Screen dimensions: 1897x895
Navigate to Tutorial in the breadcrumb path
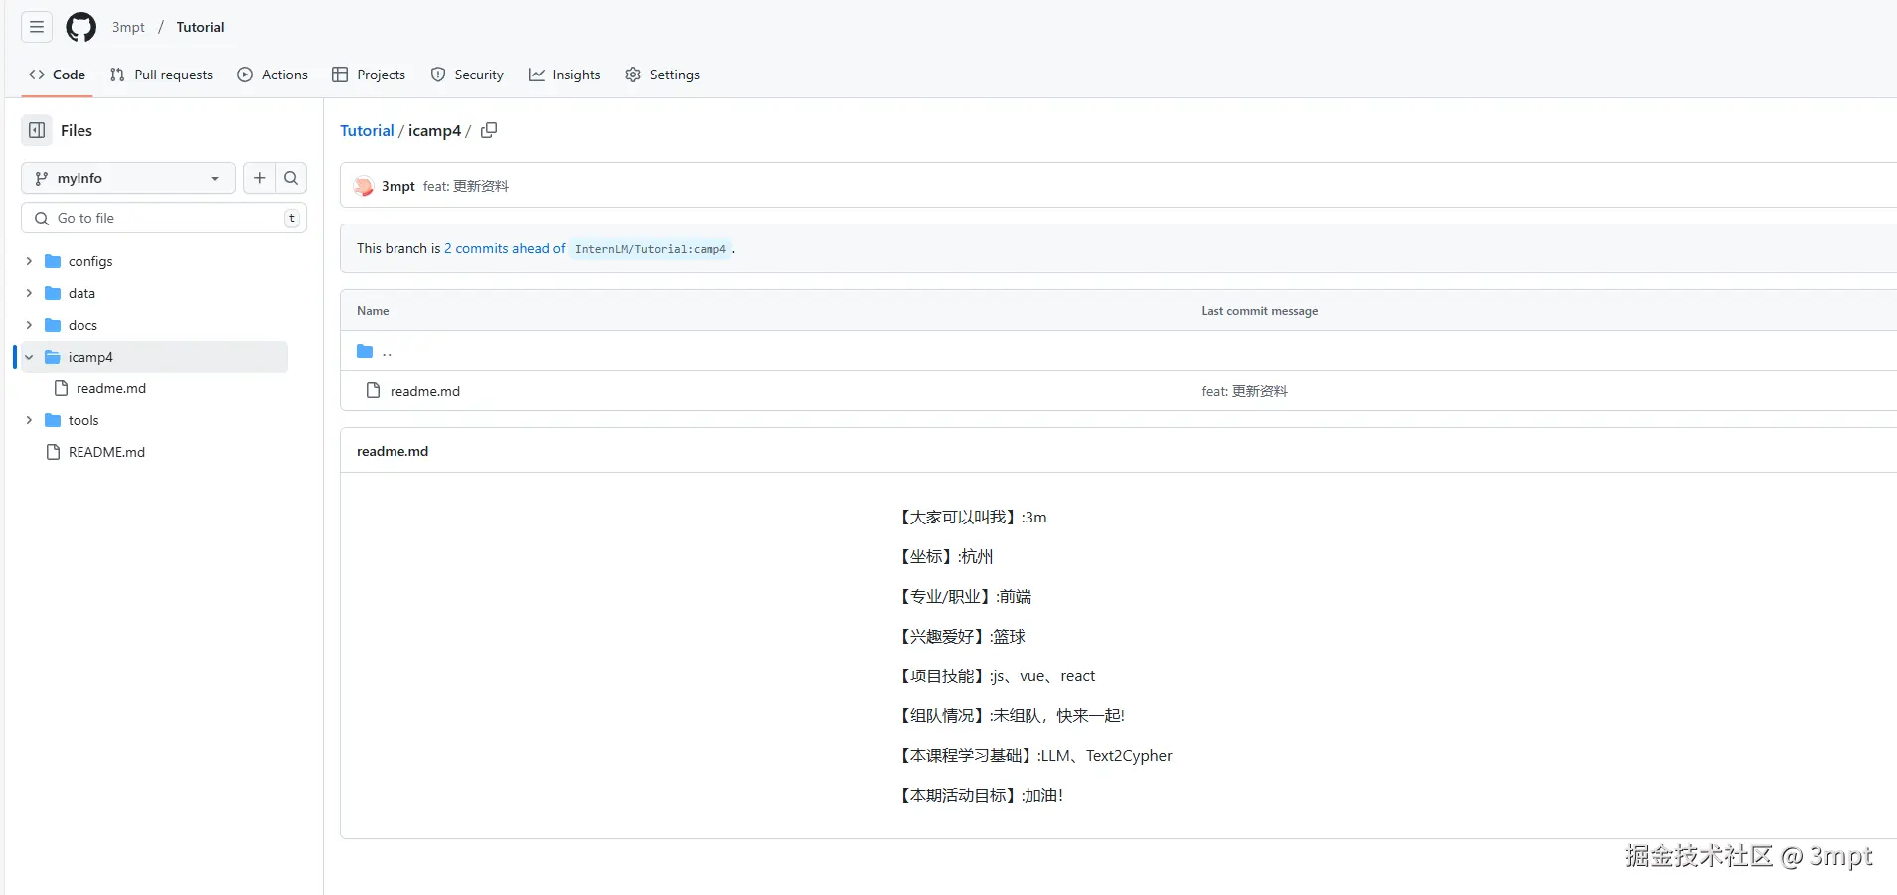pos(367,130)
